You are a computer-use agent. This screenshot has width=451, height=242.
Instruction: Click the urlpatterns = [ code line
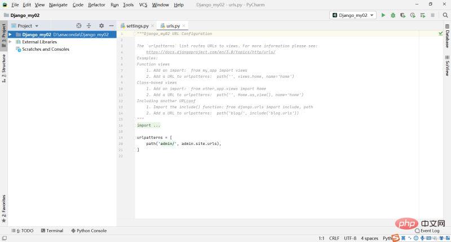click(x=154, y=138)
